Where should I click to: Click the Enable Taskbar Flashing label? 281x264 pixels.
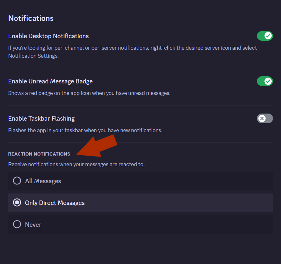coord(41,118)
